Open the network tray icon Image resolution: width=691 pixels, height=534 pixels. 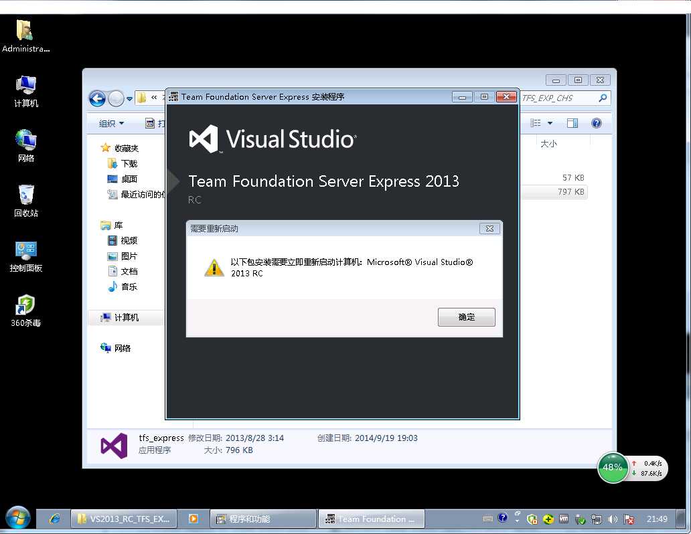[597, 519]
